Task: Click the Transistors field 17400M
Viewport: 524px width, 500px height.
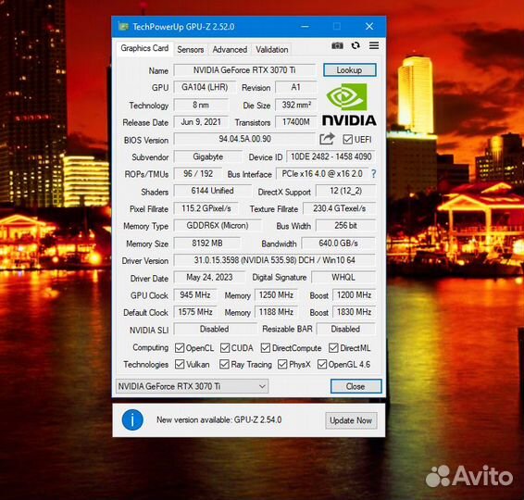Action: [295, 122]
